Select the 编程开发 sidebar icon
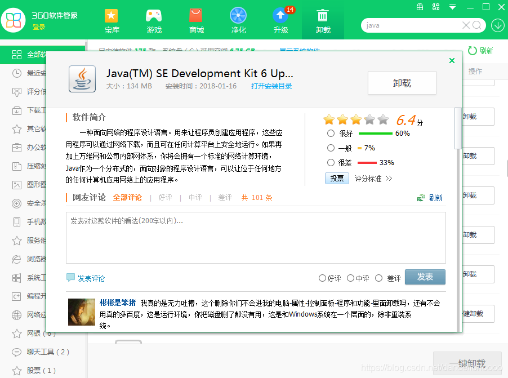 [x=17, y=296]
